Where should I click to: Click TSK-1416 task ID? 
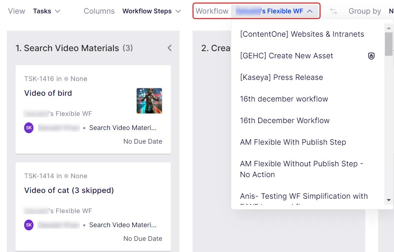click(39, 79)
